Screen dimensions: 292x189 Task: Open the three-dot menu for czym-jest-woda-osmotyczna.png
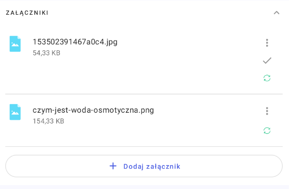click(267, 111)
